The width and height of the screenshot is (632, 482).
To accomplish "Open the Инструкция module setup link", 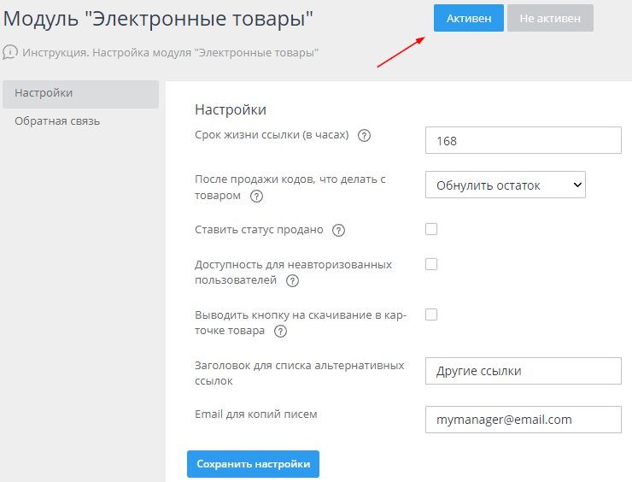I will pos(170,53).
